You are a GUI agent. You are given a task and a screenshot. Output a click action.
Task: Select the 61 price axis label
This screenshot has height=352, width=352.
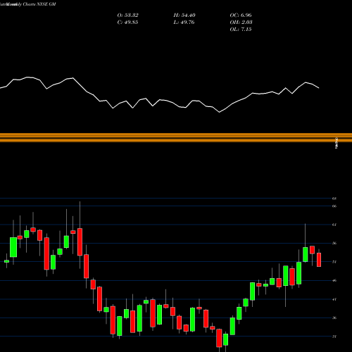click(334, 225)
